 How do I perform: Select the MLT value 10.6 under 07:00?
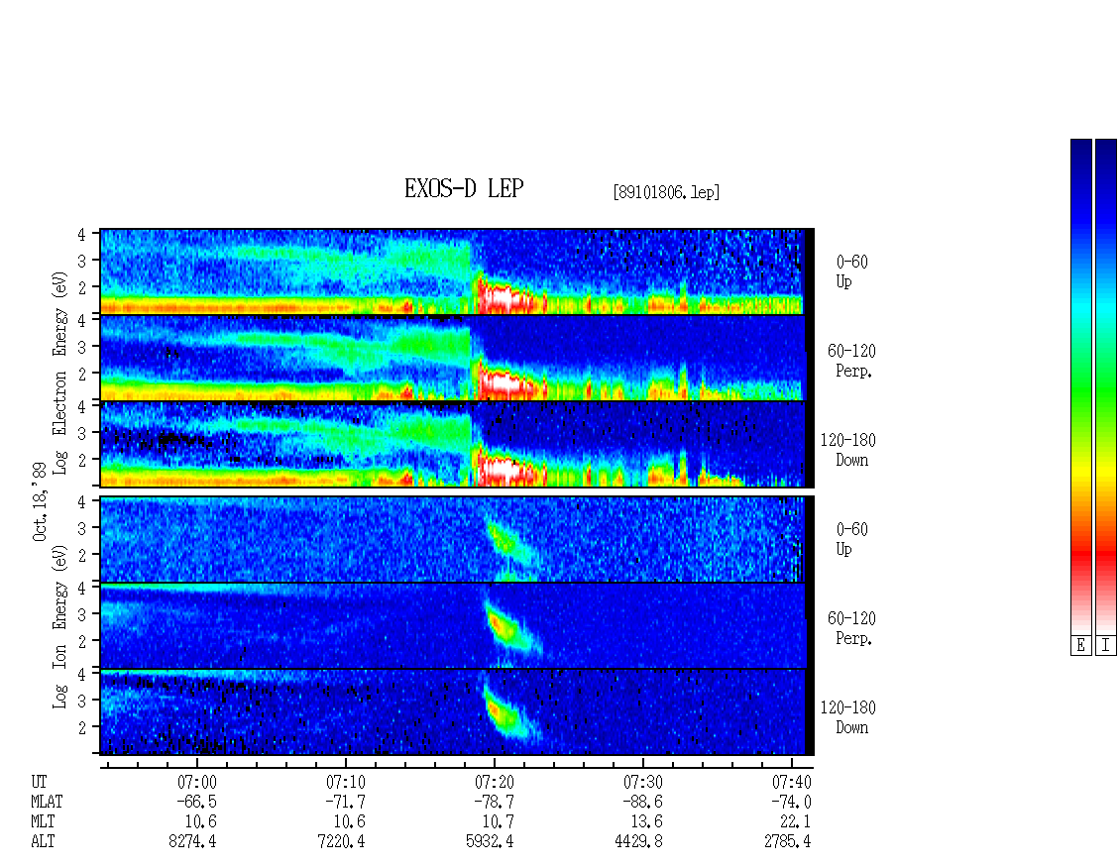(x=201, y=822)
